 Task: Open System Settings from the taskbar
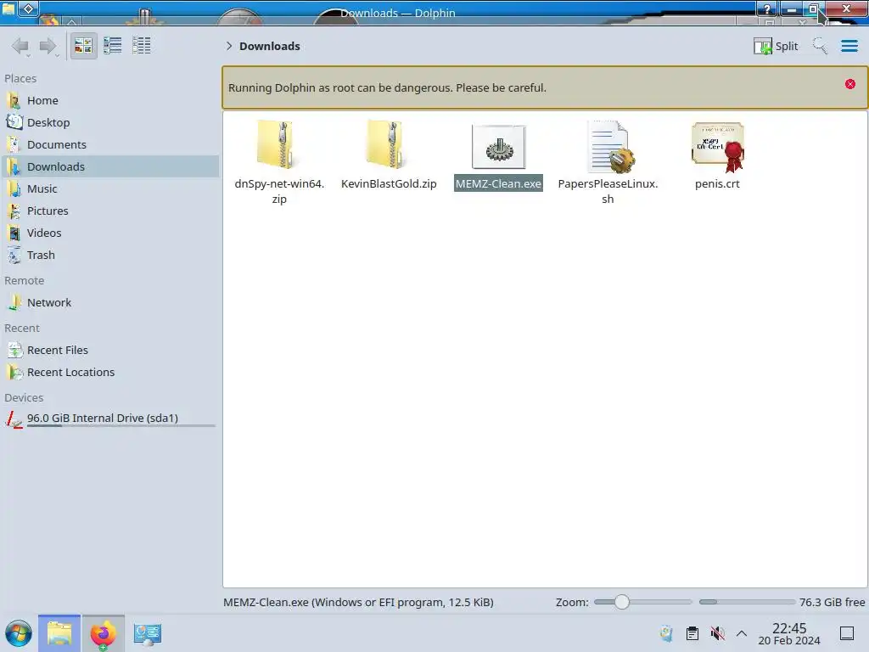(x=148, y=633)
